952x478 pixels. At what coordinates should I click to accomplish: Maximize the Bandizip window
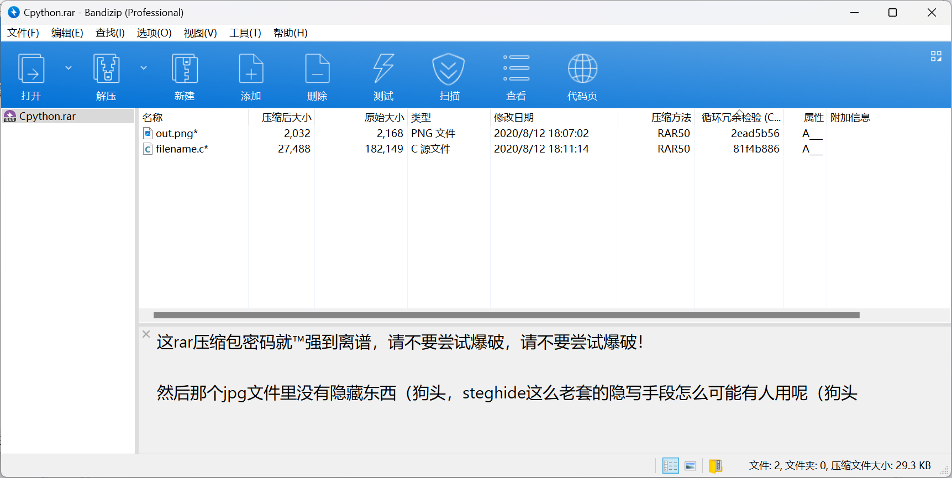click(x=892, y=12)
